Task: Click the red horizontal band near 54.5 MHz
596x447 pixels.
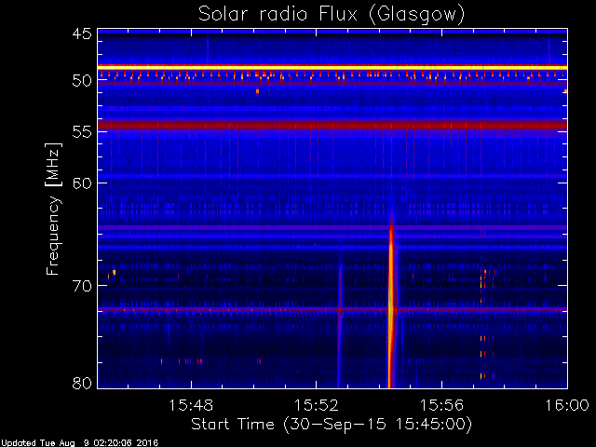Action: 332,125
